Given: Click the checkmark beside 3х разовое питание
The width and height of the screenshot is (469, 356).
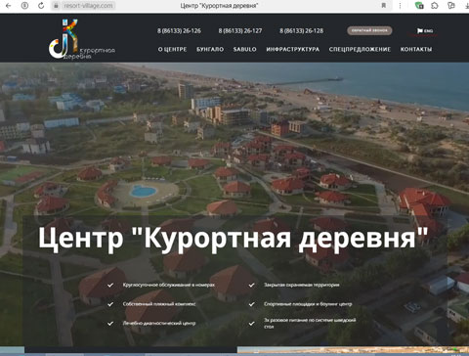Looking at the screenshot, I should tap(251, 324).
